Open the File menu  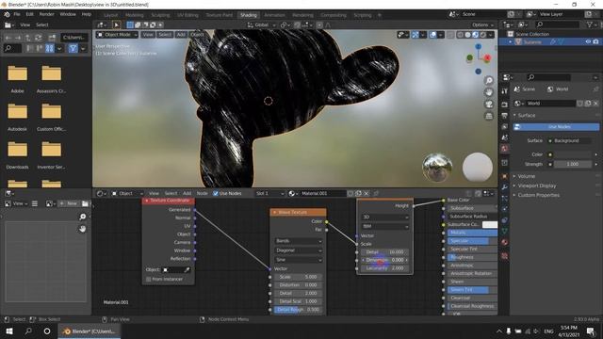click(x=17, y=14)
